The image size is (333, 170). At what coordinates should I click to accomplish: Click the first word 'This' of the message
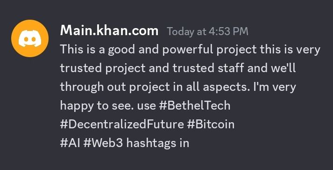[71, 50]
